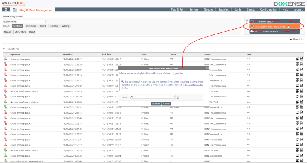
Task: Click the status icon of the Check driver synch row
Action: 5,161
